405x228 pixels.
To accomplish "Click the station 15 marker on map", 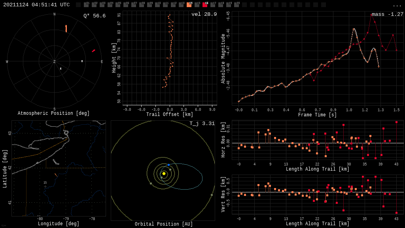I will [x=45, y=186].
